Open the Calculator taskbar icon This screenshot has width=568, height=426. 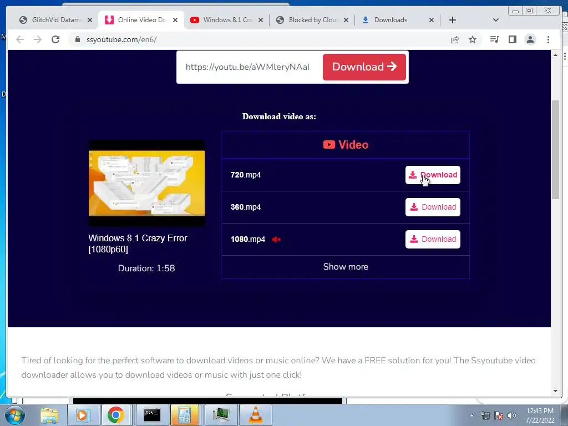184,415
